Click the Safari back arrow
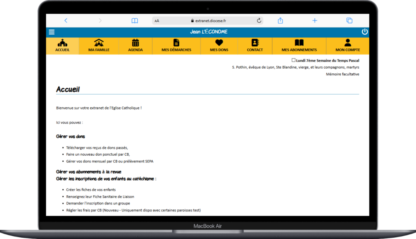 66,20
